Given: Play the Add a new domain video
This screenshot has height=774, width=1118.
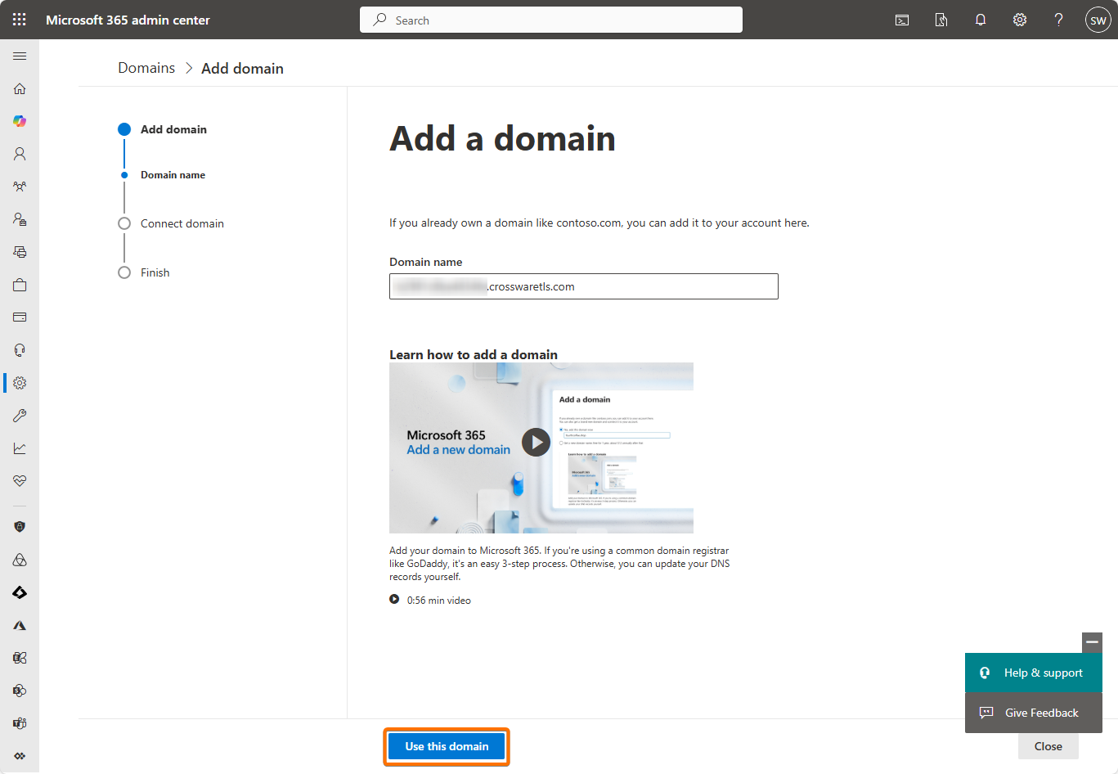Looking at the screenshot, I should tap(536, 443).
